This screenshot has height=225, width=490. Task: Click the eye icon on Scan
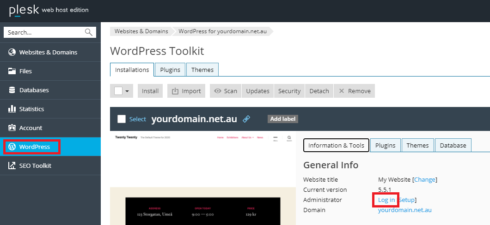click(x=218, y=91)
